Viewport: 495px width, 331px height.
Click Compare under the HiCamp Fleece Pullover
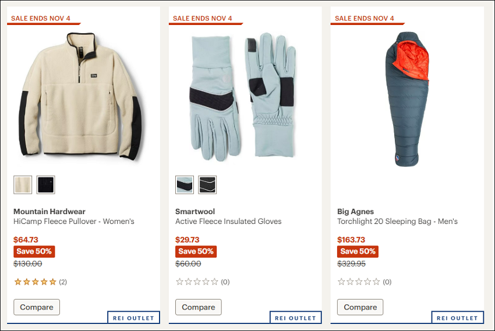coord(37,307)
